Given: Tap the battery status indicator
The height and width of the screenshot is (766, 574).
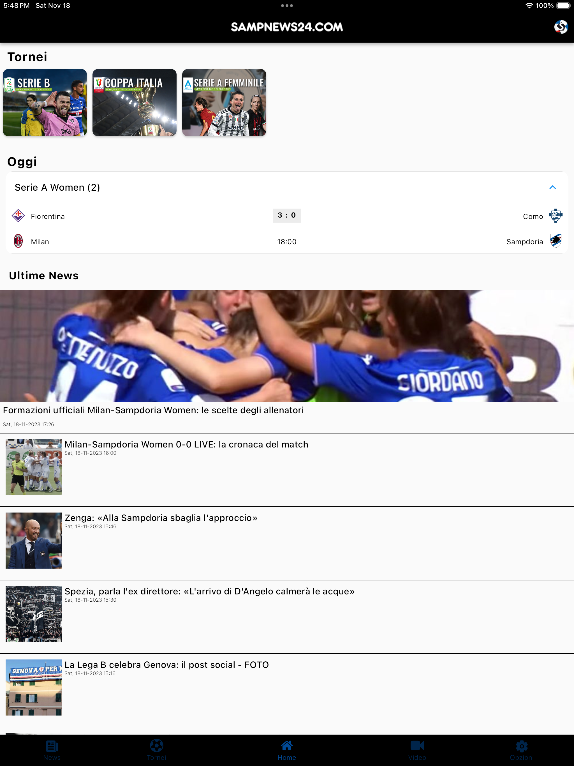Looking at the screenshot, I should point(563,6).
